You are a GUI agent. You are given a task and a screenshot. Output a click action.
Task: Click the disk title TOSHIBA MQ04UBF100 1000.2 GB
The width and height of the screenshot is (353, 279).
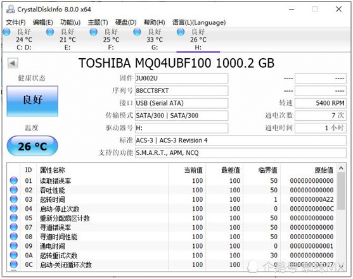coord(176,63)
